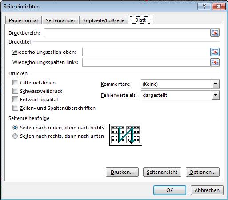
Task: Click range selector icon for Wiederholungszeilen oben
Action: [x=215, y=52]
